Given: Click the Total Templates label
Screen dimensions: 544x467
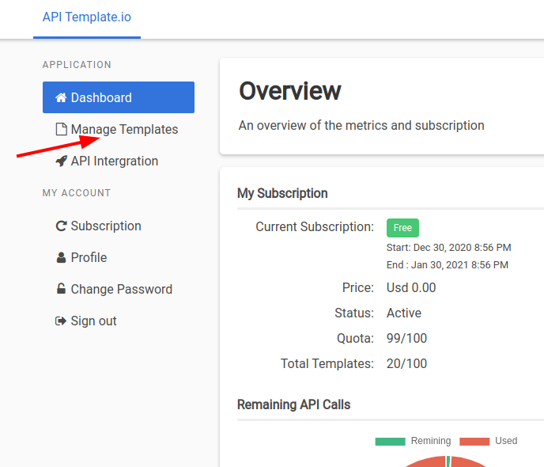Looking at the screenshot, I should [x=327, y=363].
